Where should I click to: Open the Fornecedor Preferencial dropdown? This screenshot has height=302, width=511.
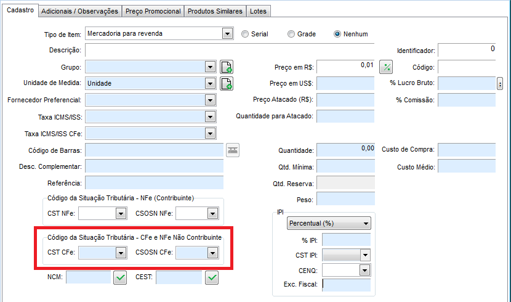pos(210,100)
